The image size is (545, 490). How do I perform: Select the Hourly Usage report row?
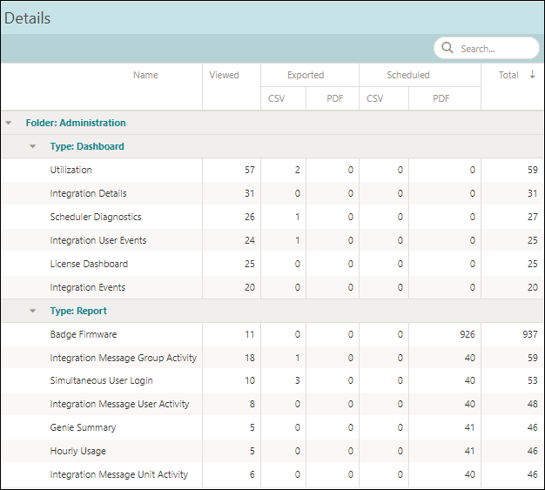pos(272,451)
